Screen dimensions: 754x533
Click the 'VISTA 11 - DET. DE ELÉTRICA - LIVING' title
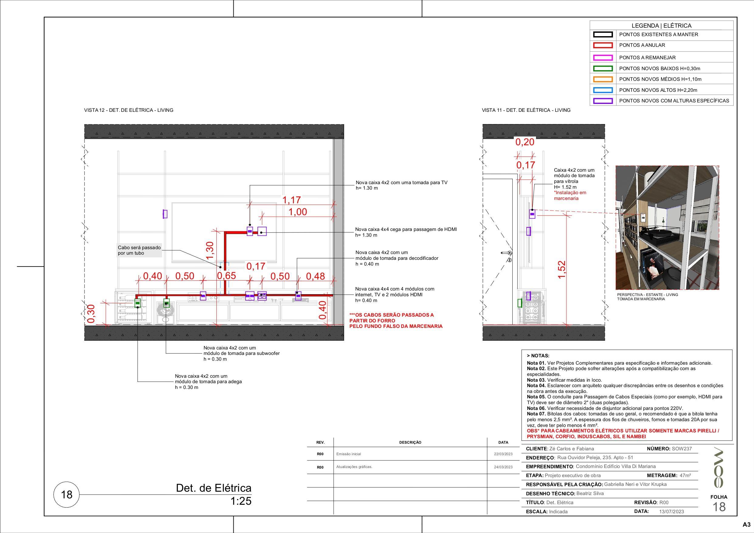pyautogui.click(x=526, y=110)
